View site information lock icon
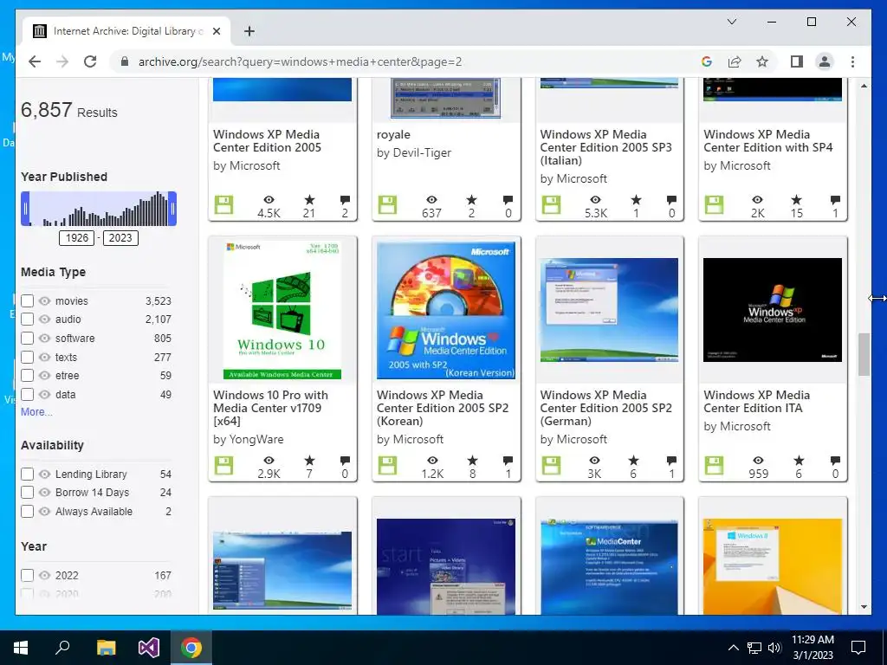 tap(125, 61)
